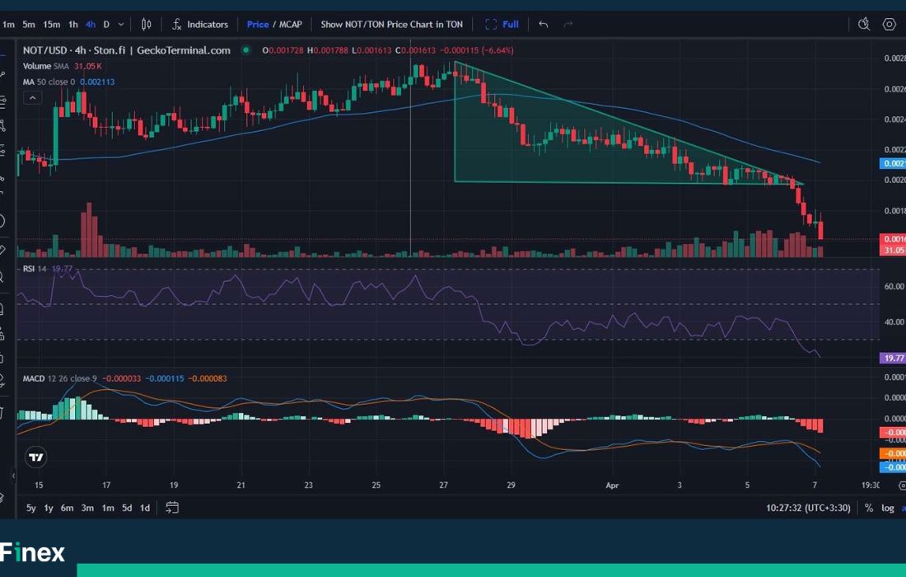Select the 15m timeframe

point(51,25)
